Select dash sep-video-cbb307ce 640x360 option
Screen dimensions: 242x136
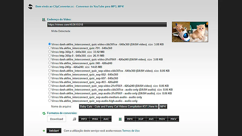coord(49,70)
